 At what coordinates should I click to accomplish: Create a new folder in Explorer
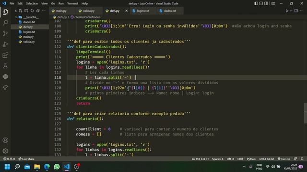[x=26, y=11]
